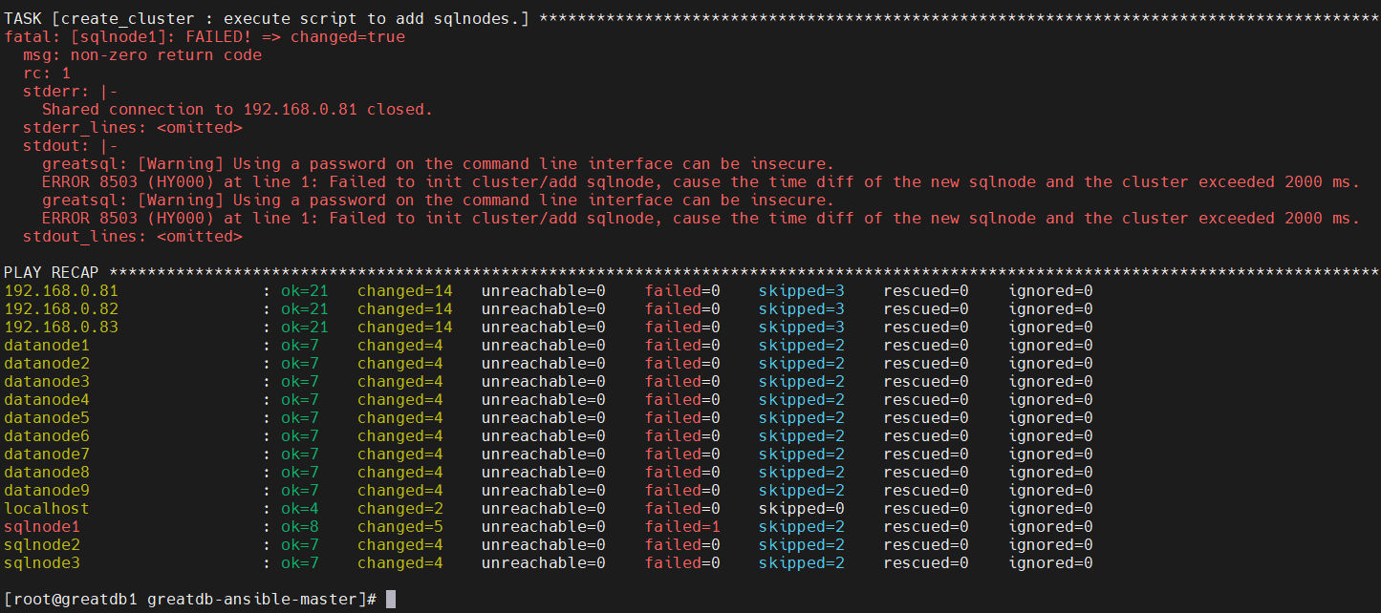This screenshot has height=613, width=1381.
Task: Click the datanode3 host name
Action: [47, 382]
